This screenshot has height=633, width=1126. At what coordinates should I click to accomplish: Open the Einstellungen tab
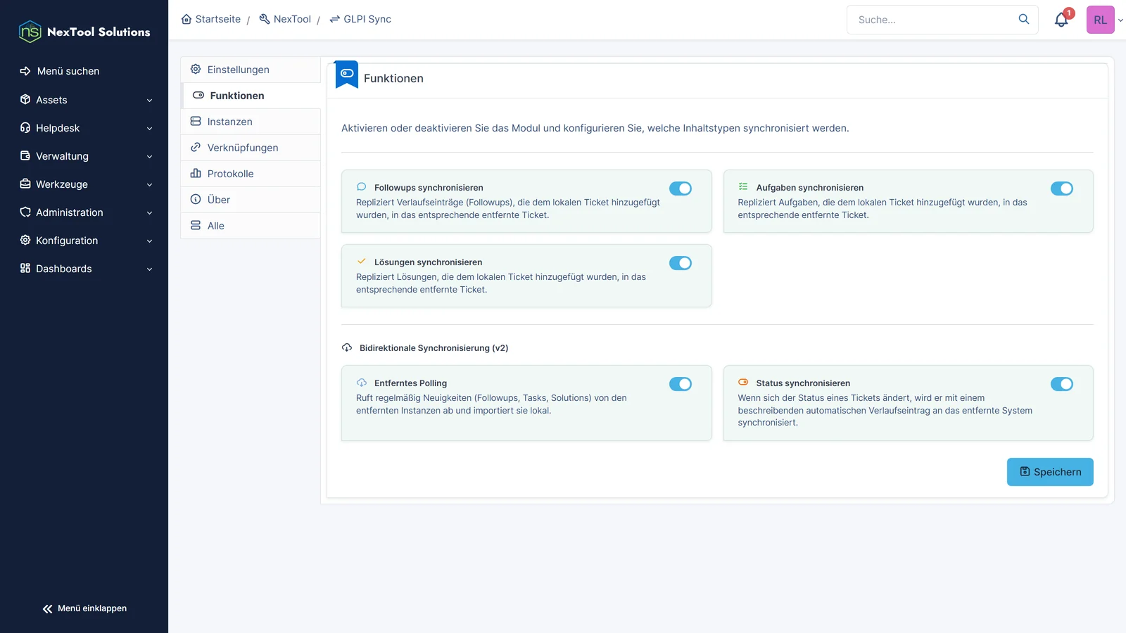tap(251, 70)
